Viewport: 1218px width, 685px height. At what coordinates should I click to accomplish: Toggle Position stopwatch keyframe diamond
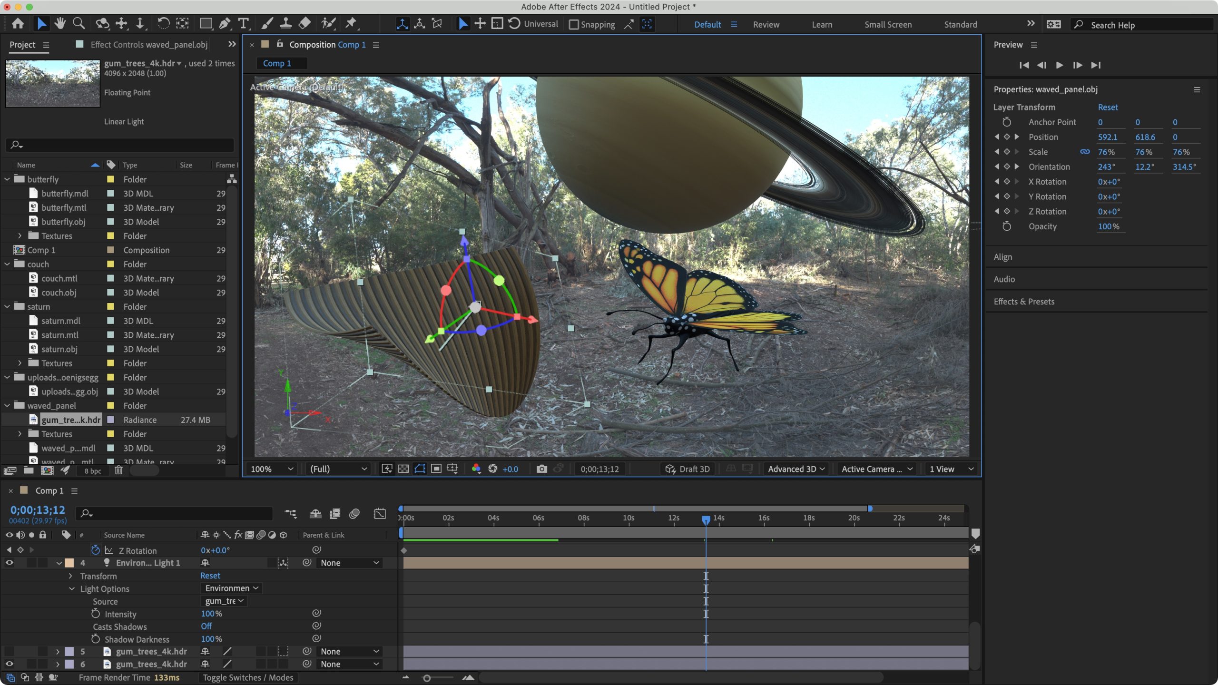(x=1007, y=137)
